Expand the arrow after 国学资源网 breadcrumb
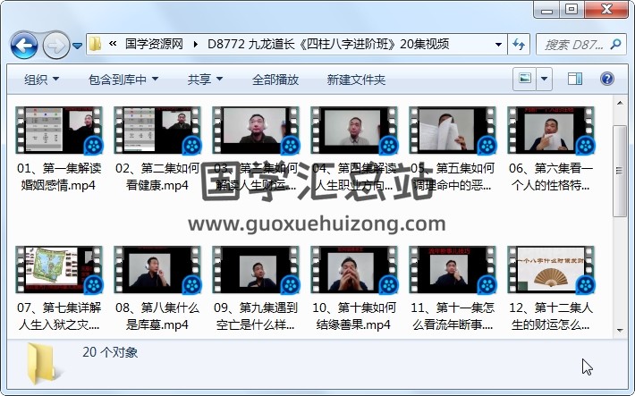 pyautogui.click(x=196, y=44)
